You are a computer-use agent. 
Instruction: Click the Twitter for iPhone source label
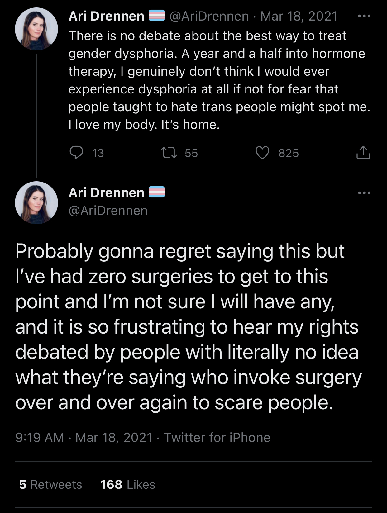tap(217, 438)
